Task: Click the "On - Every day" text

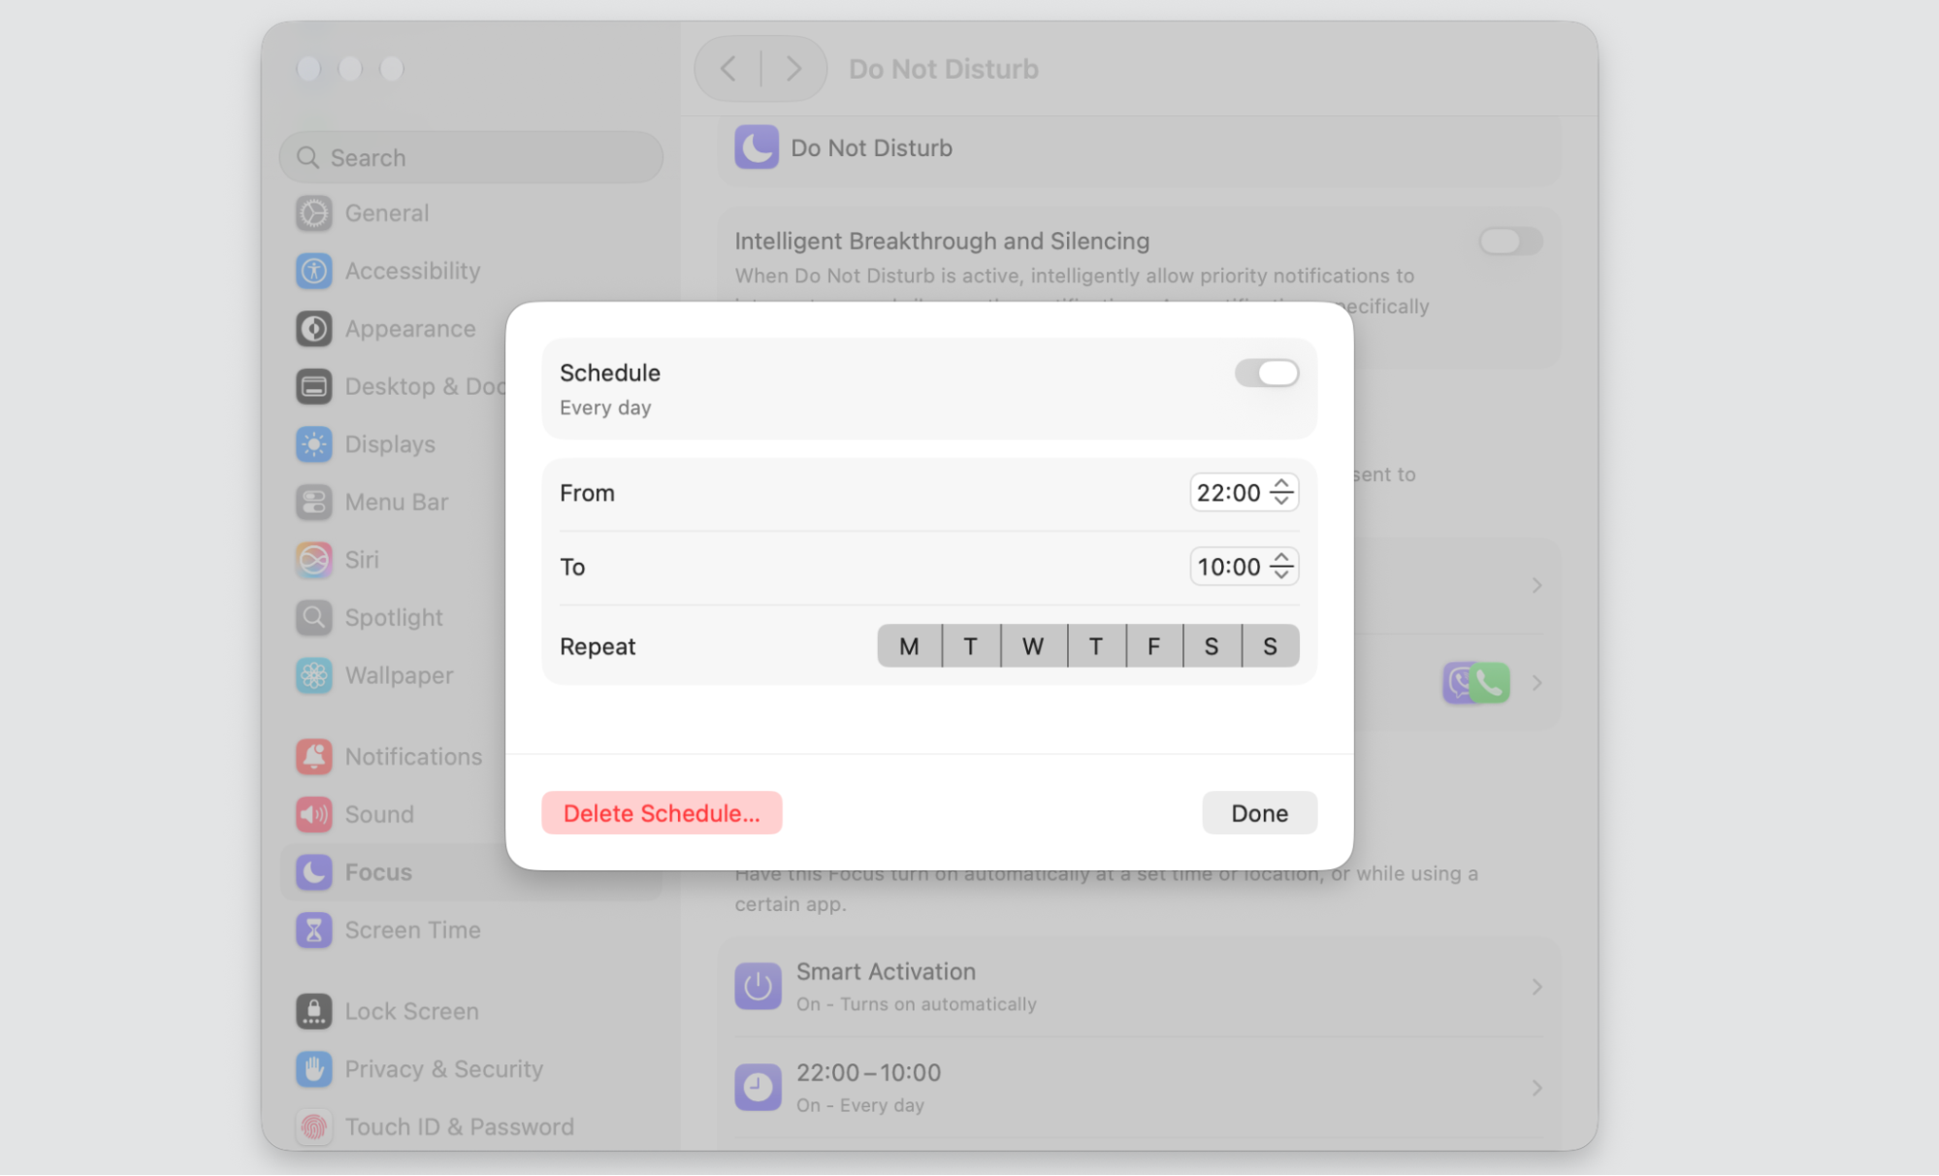Action: click(859, 1106)
